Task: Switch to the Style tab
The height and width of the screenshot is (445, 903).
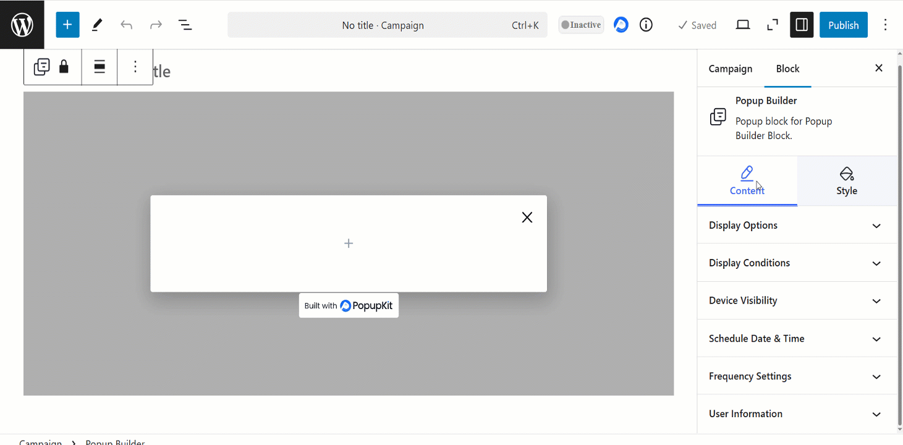Action: pyautogui.click(x=846, y=181)
